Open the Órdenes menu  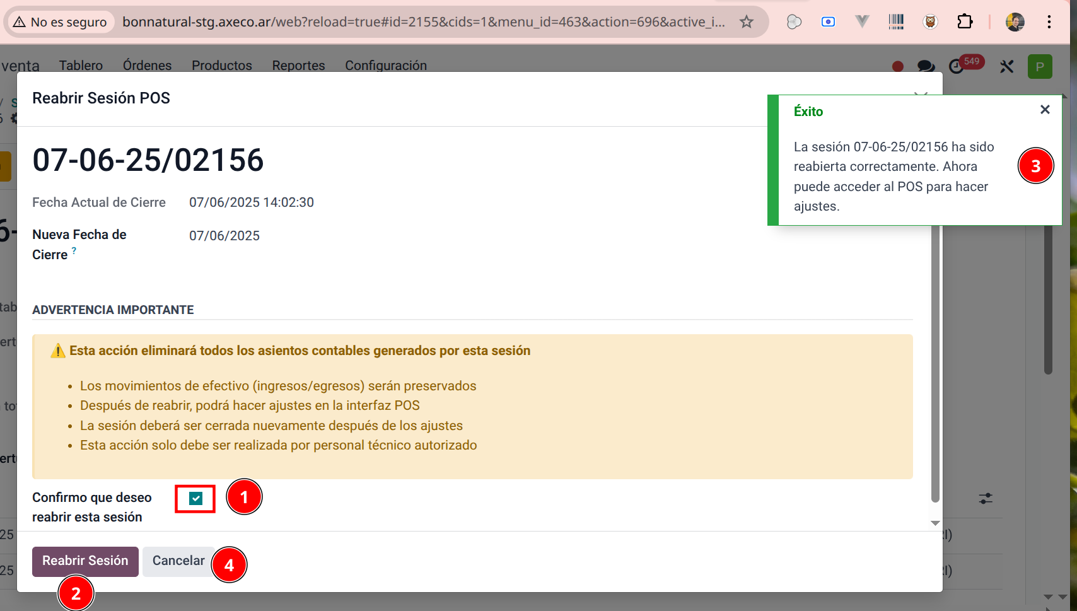(147, 66)
